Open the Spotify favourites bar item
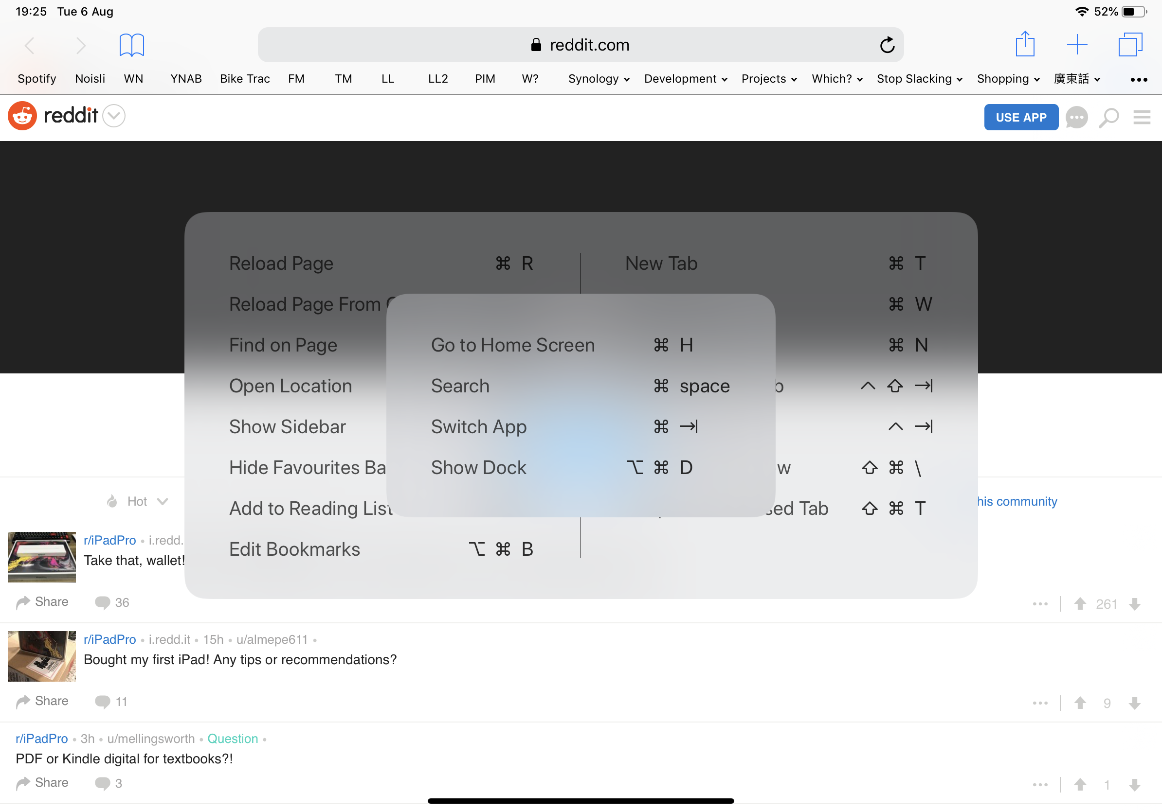This screenshot has height=811, width=1162. 36,79
